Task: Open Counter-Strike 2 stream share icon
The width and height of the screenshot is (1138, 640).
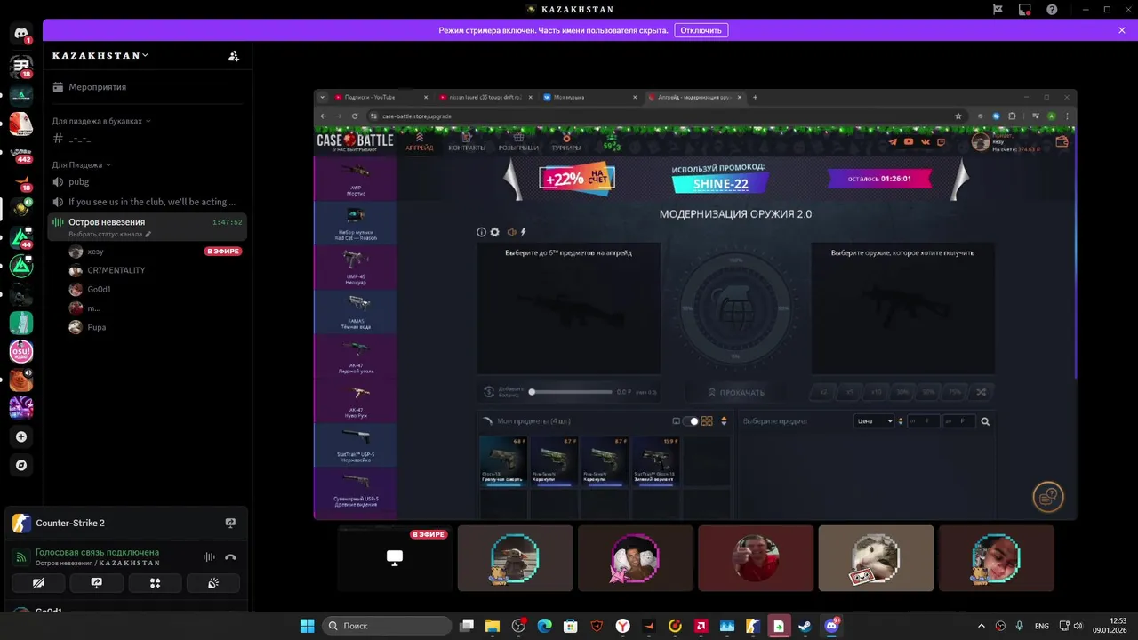Action: tap(230, 523)
